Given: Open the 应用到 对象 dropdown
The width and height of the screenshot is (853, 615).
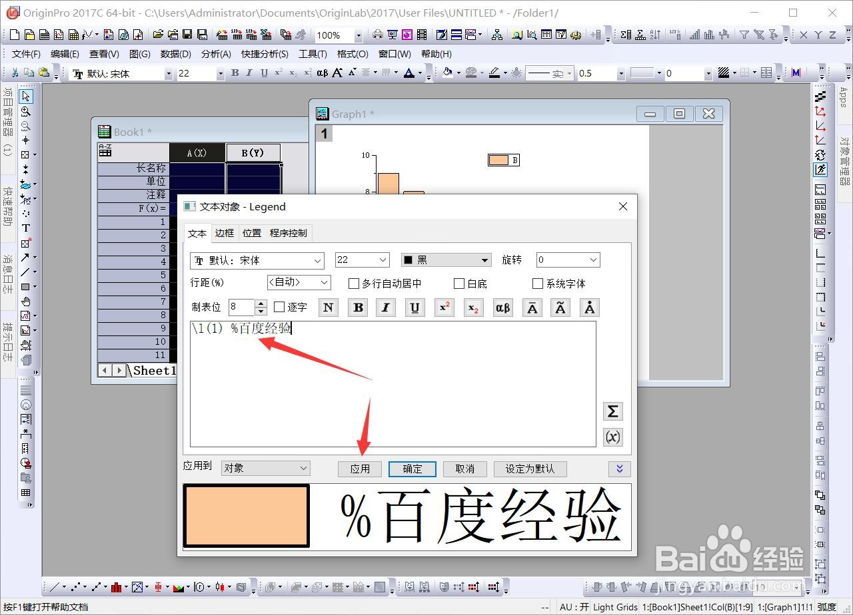Looking at the screenshot, I should click(x=266, y=468).
